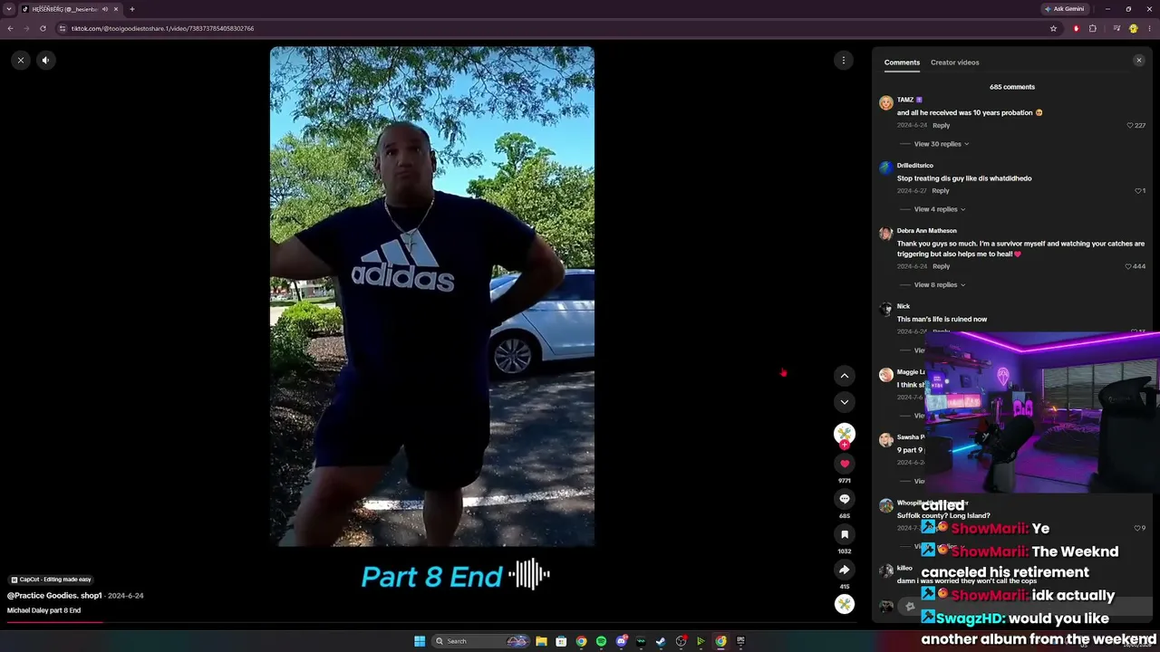This screenshot has height=652, width=1160.
Task: View site information for tiktok.com
Action: click(63, 28)
